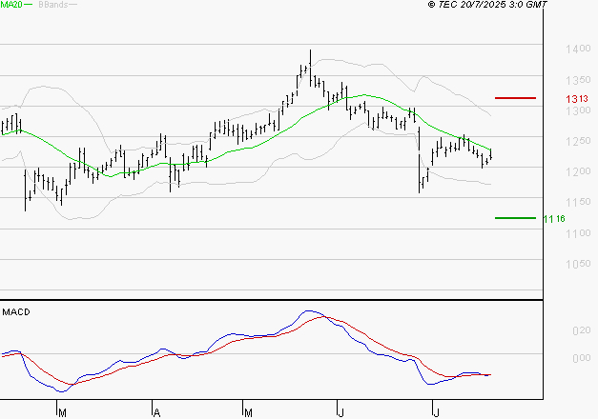Click the MACD 000 axis label

(581, 358)
